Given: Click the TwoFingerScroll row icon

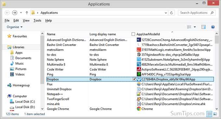Looking at the screenshot, I should click(139, 99).
